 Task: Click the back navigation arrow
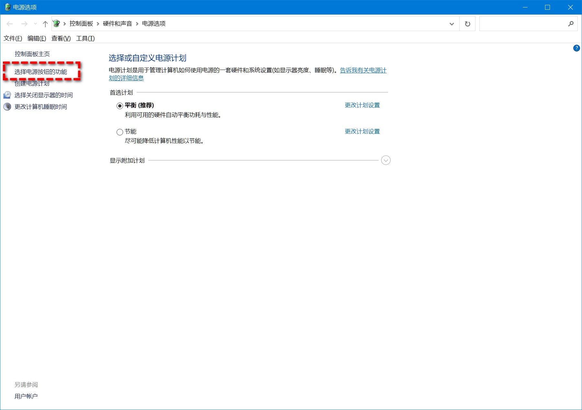click(9, 23)
